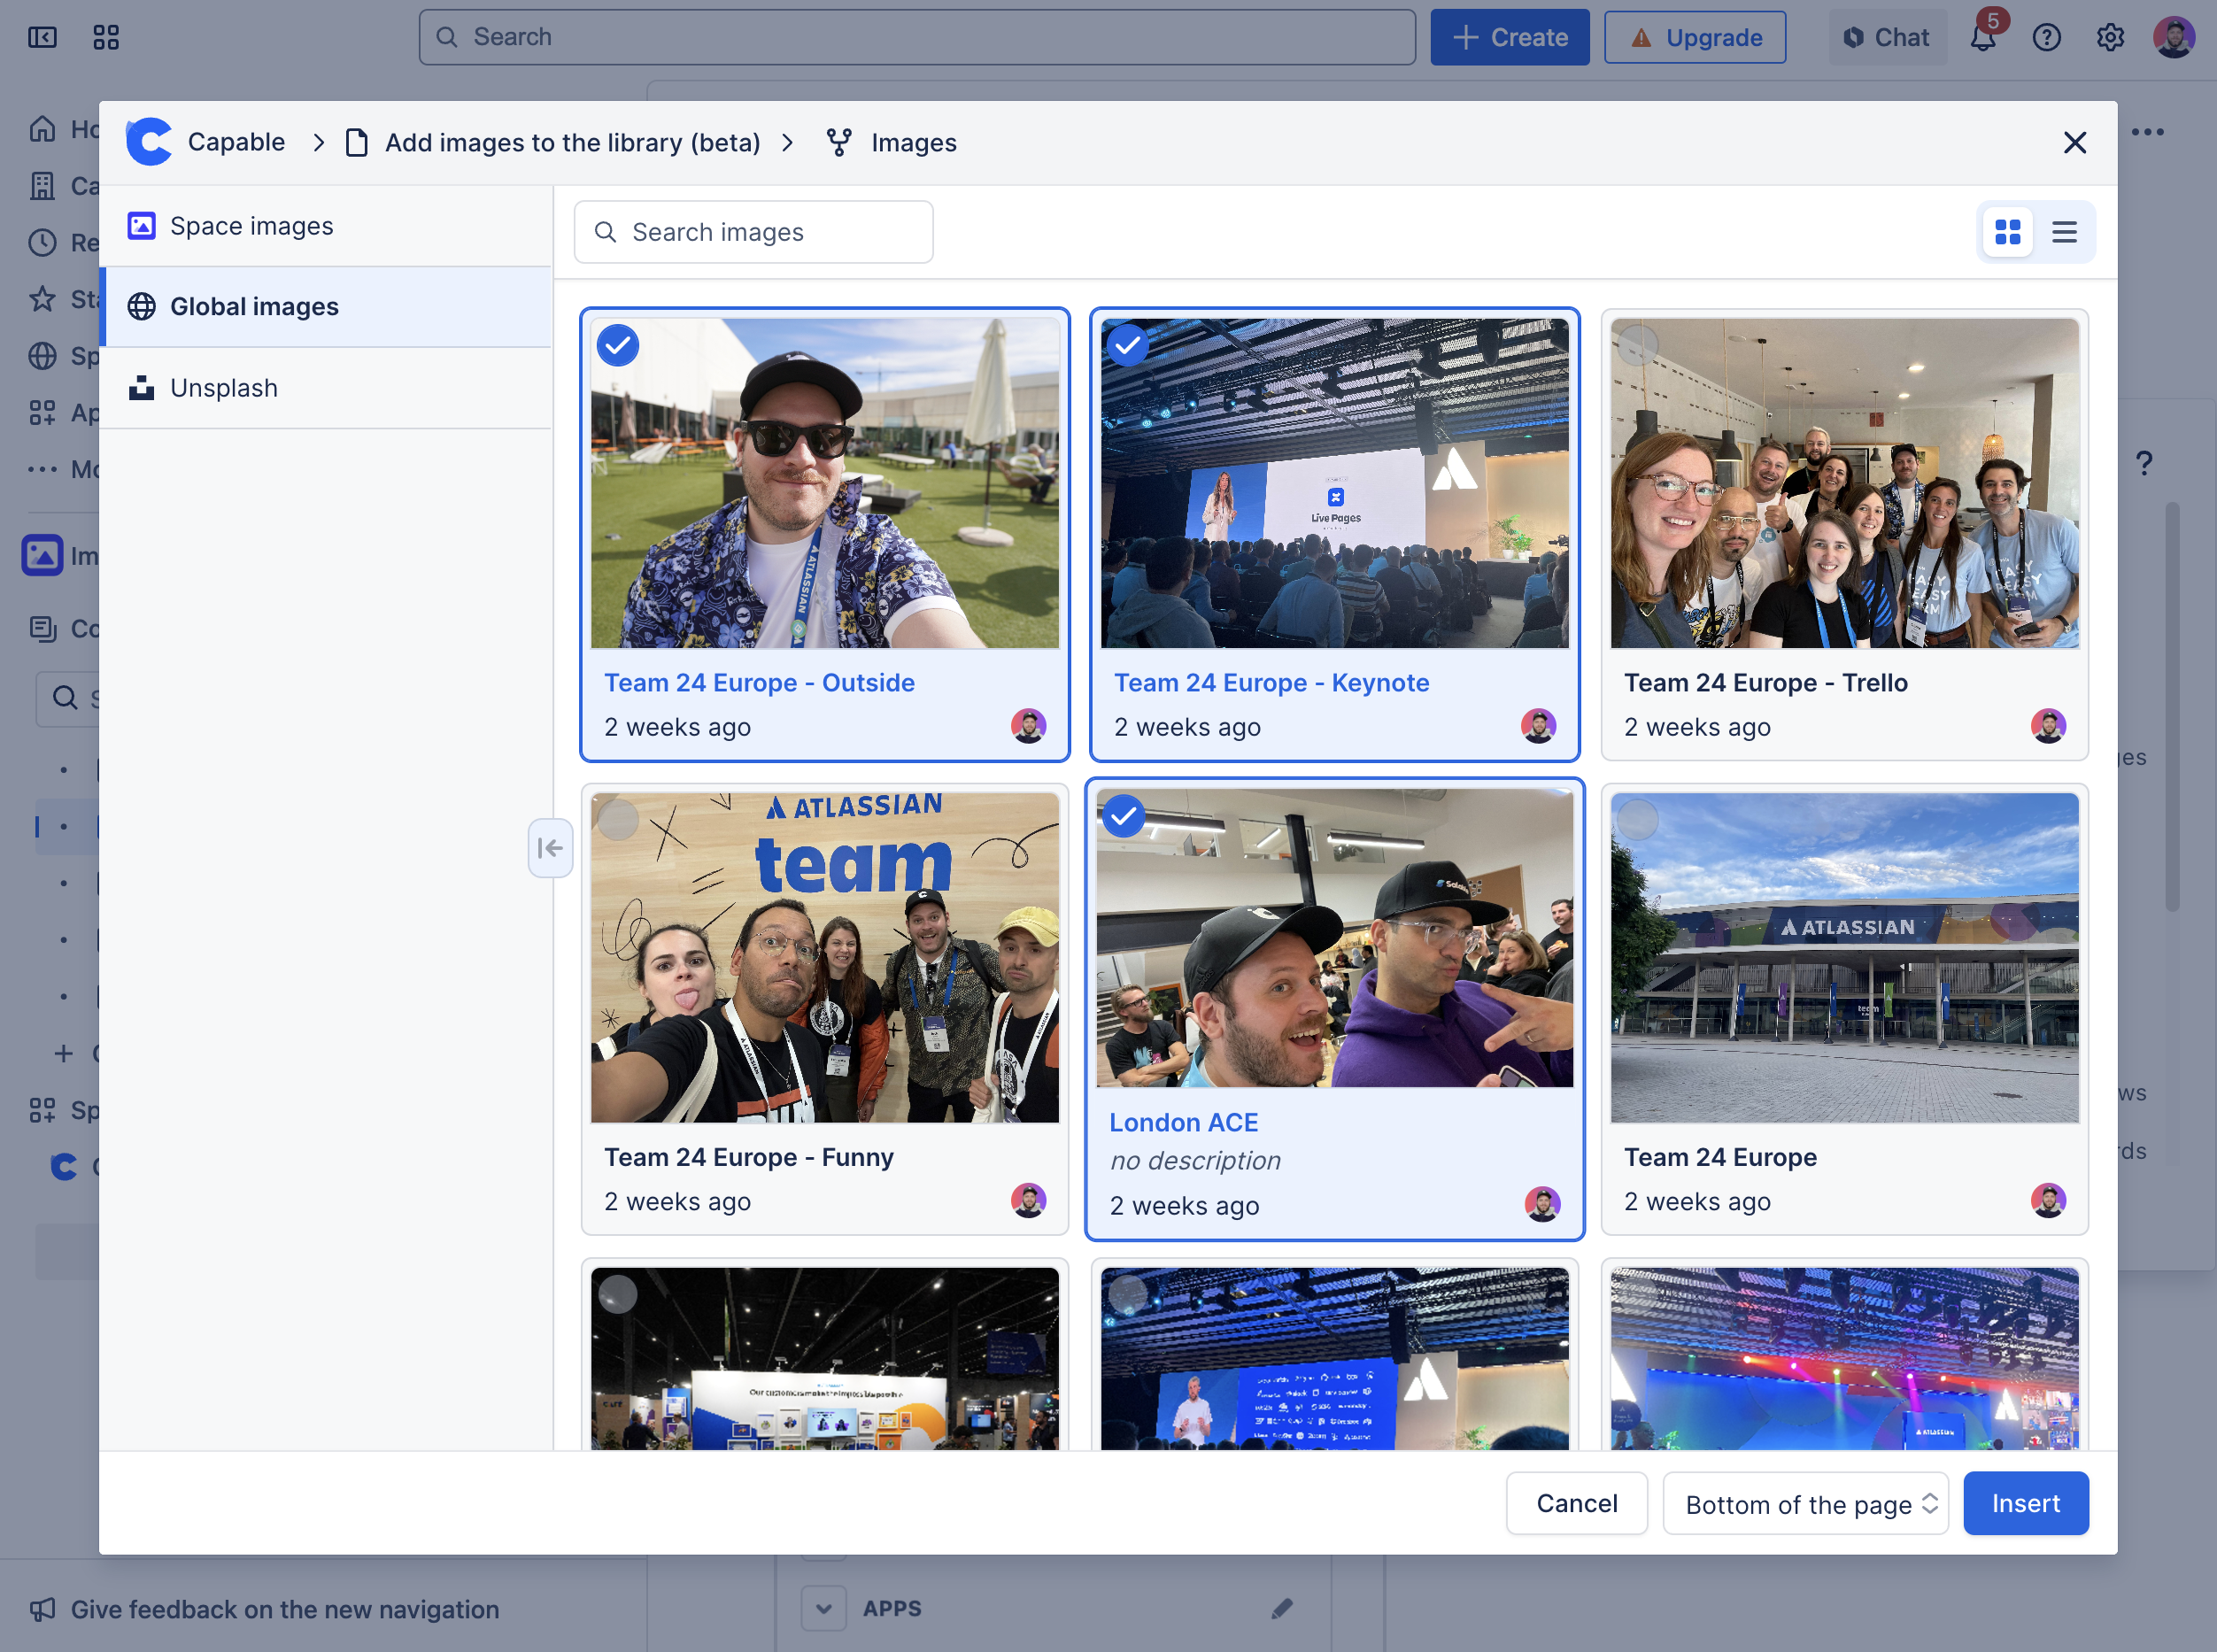Open the Upgrade button in header

pos(1695,38)
